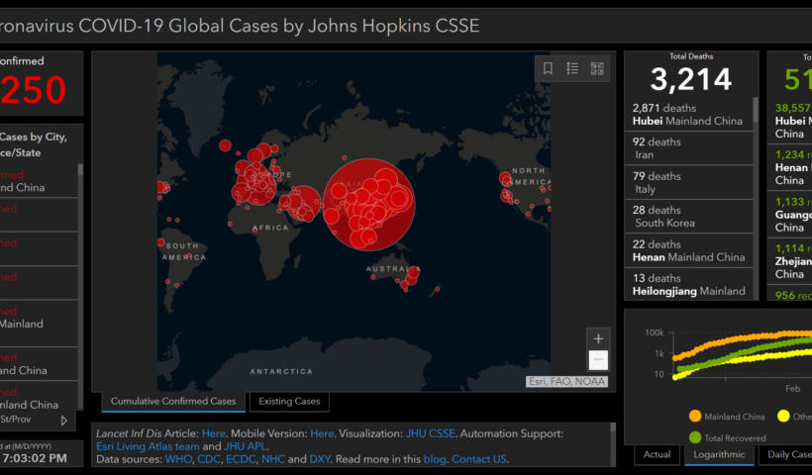
Task: Select Hubei 2,871 deaths entry
Action: 688,114
